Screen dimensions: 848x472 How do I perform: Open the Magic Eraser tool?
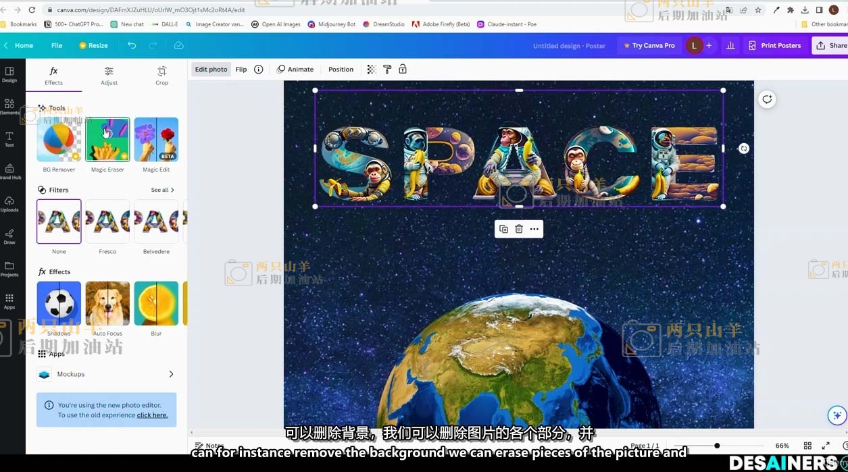[x=107, y=140]
